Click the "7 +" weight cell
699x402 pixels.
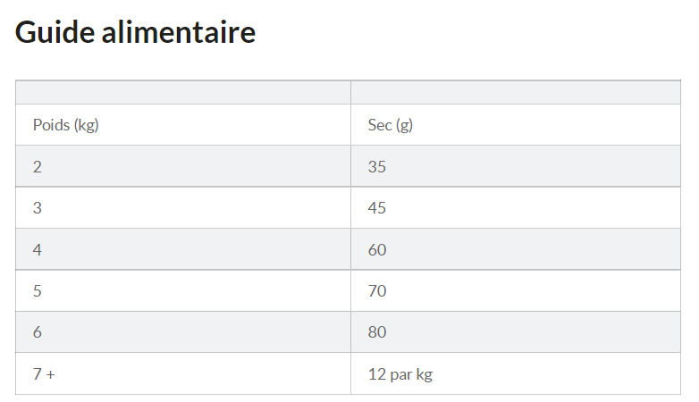point(44,374)
